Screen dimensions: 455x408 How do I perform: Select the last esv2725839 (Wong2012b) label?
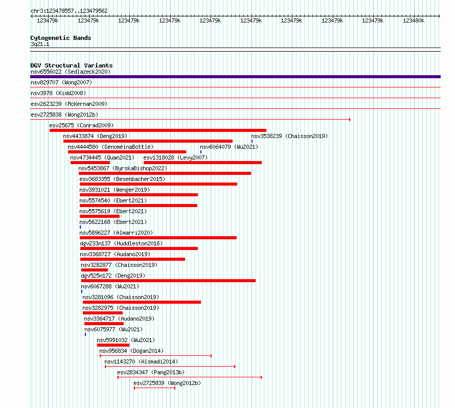pyautogui.click(x=167, y=383)
